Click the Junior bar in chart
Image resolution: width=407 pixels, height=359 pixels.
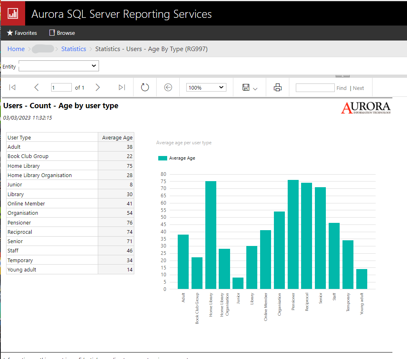[x=238, y=283]
